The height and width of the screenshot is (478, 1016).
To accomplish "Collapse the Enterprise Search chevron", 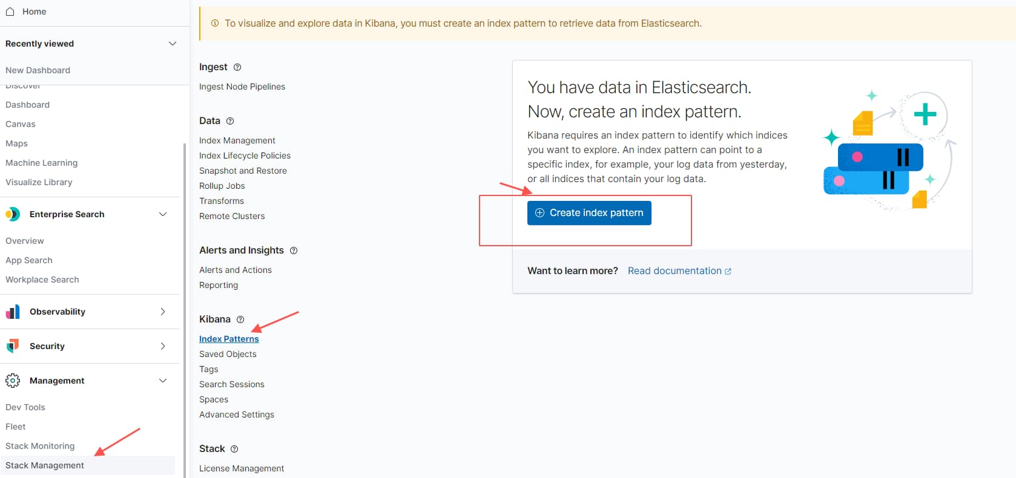I will click(163, 214).
